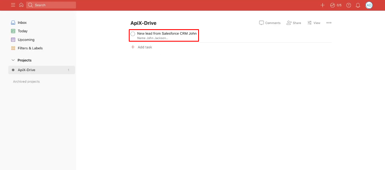Screen dimensions: 385x170
Task: Mark the Salesforce CRM lead task complete
Action: 133,34
